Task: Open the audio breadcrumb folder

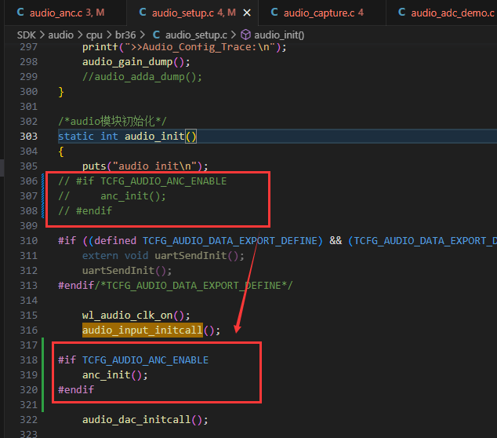Action: click(60, 35)
